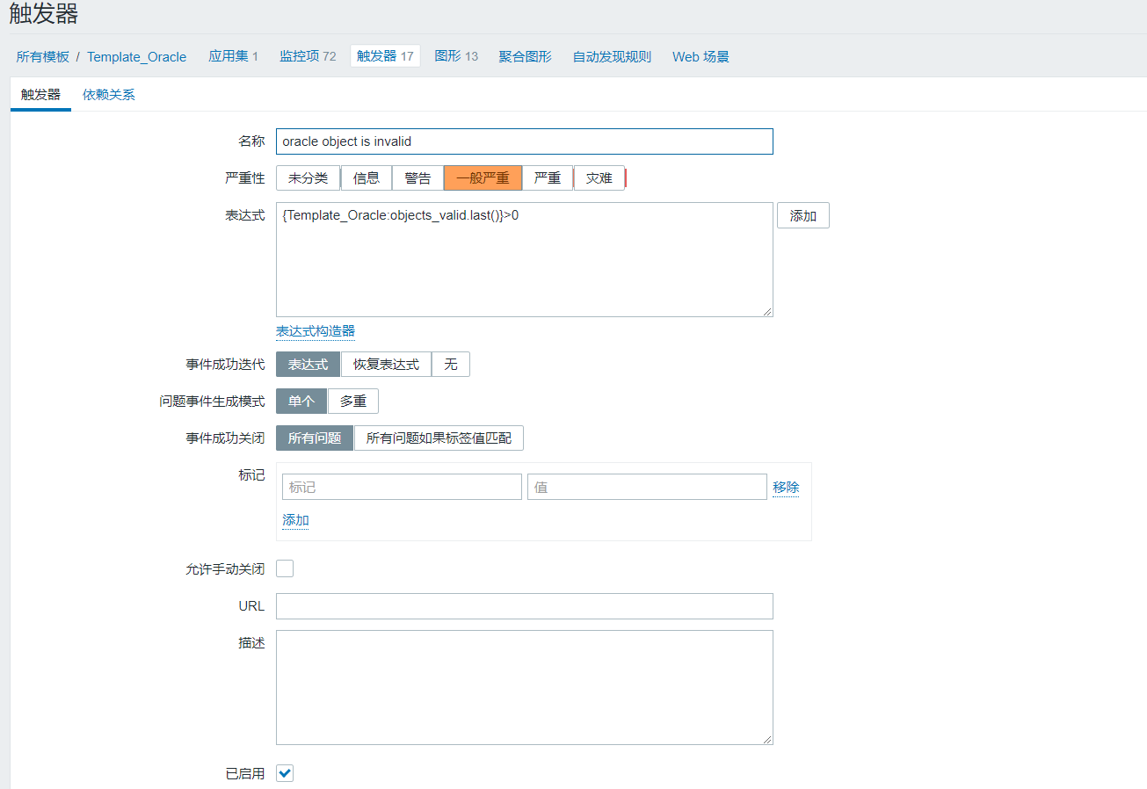Open the 所有模板 breadcrumb link

[42, 56]
